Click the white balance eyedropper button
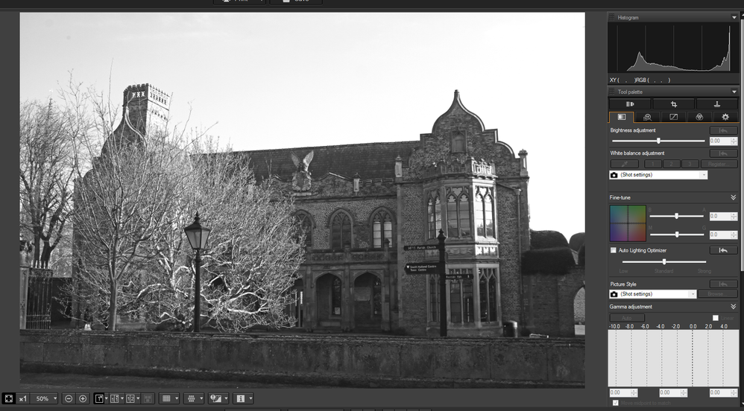This screenshot has height=411, width=744. (624, 164)
